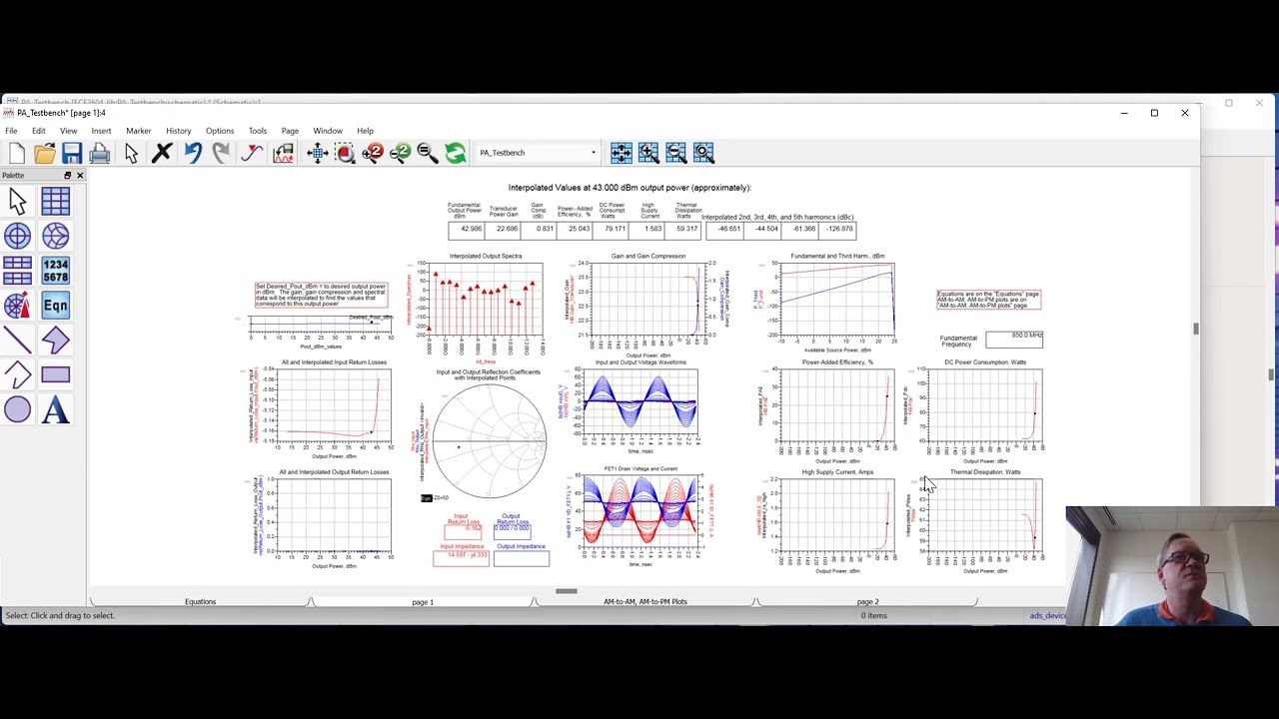This screenshot has height=719, width=1279.
Task: Open the Tools menu
Action: click(x=258, y=131)
